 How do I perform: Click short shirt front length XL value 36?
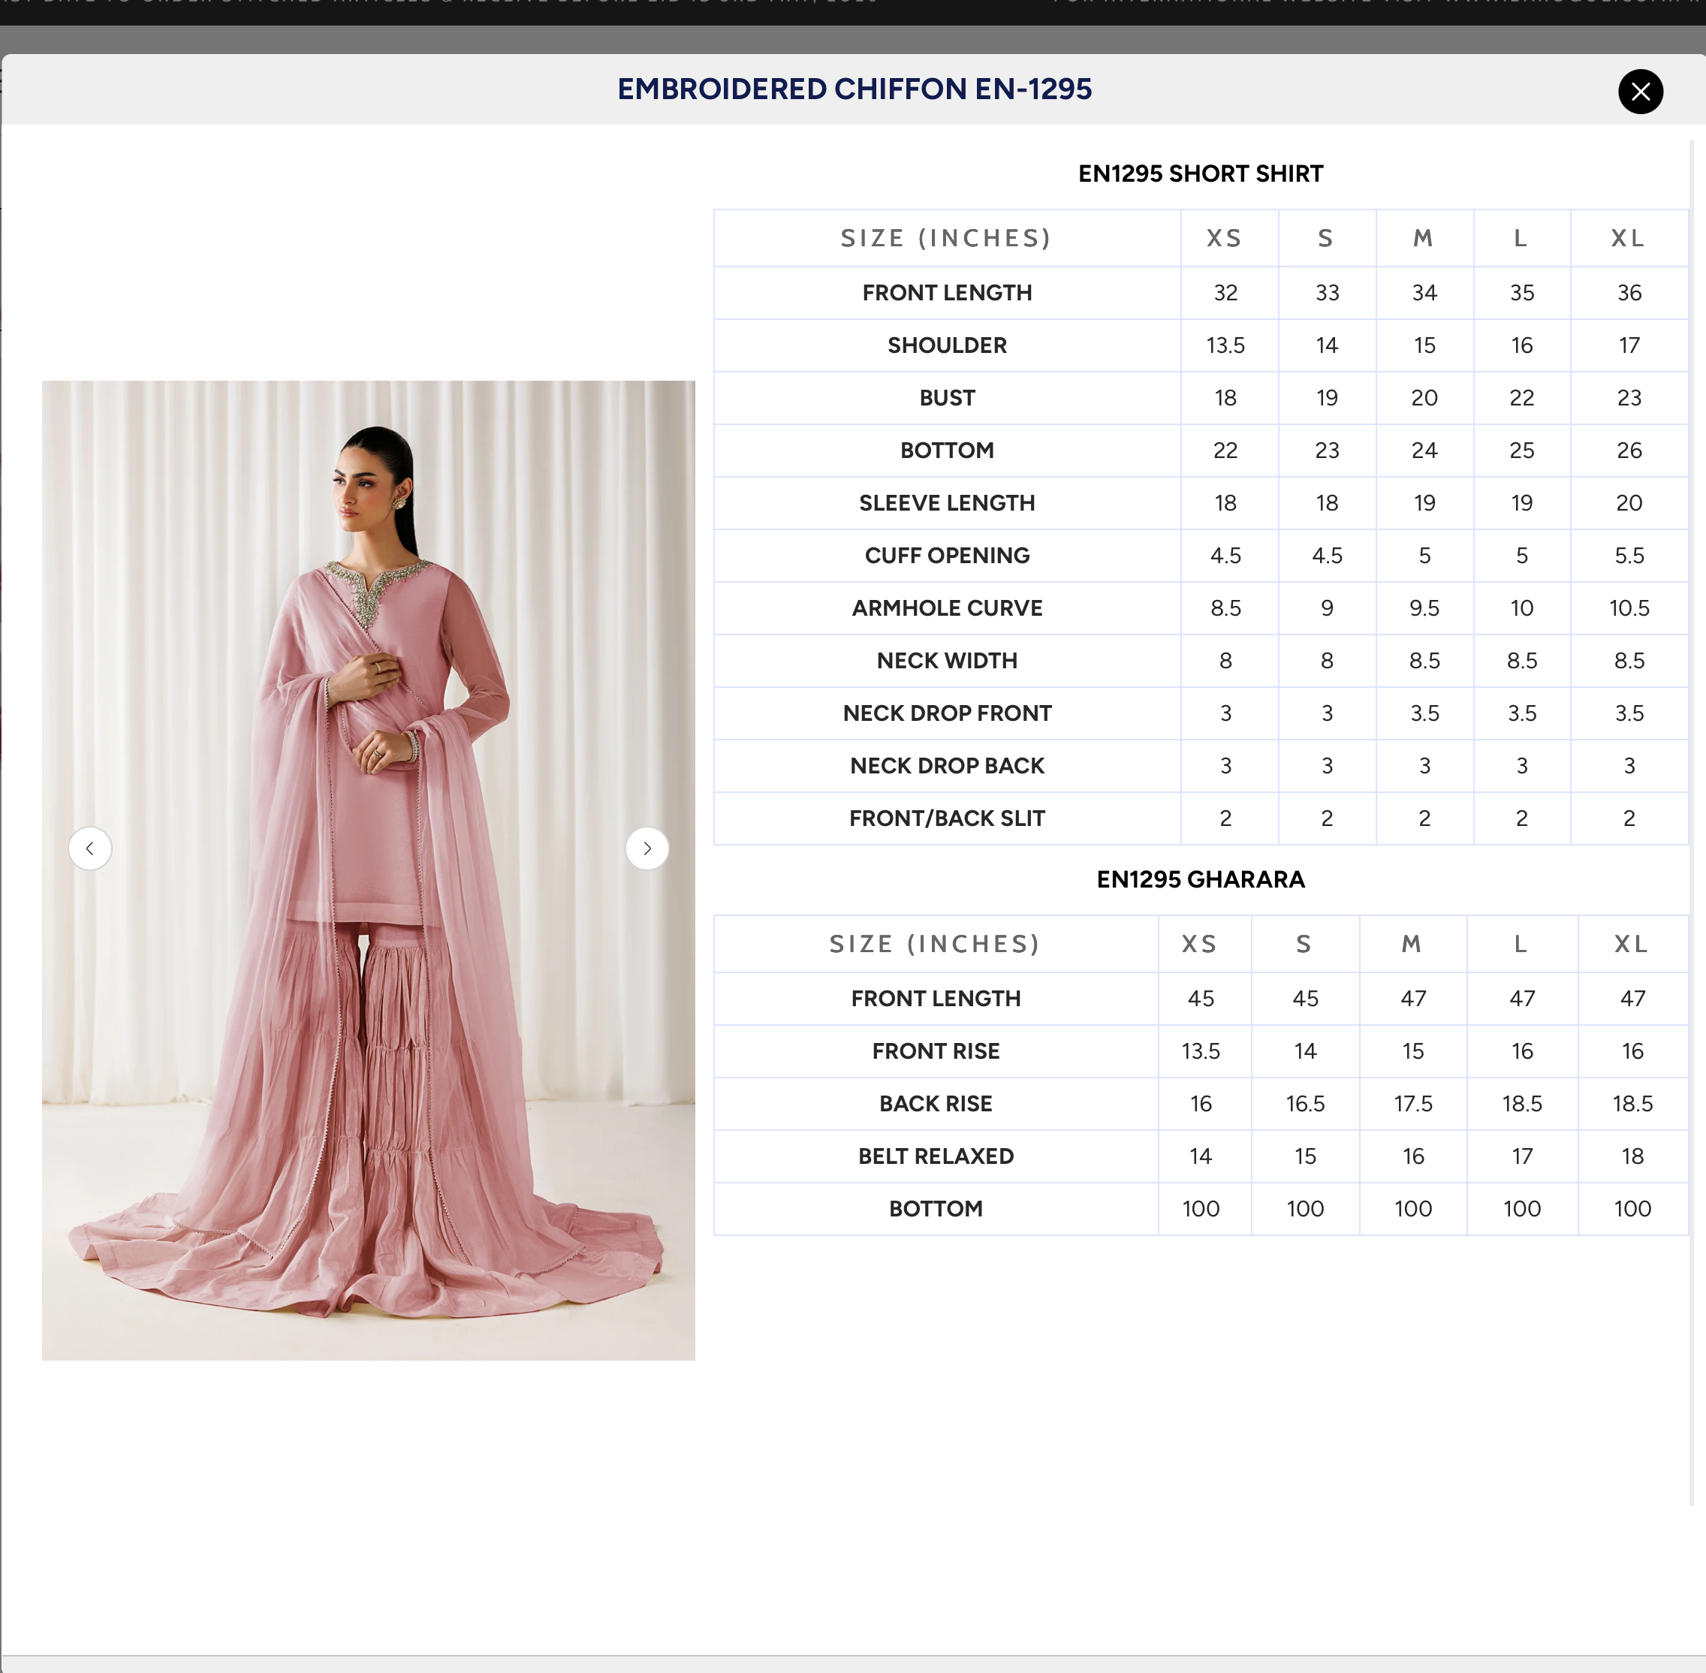point(1629,293)
